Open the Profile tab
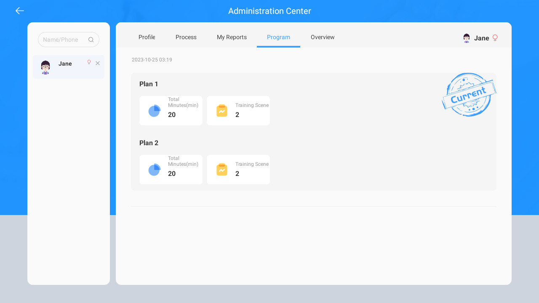 click(x=147, y=37)
